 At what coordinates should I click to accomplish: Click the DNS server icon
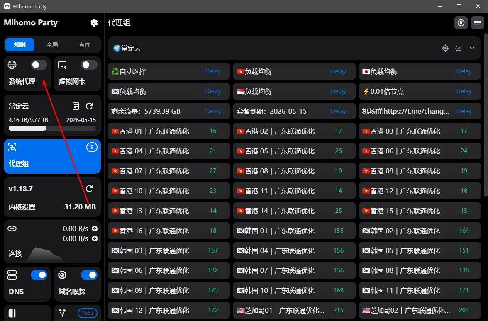coord(12,275)
